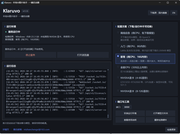Click the green service status dot
The height and width of the screenshot is (134, 180).
click(x=6, y=32)
